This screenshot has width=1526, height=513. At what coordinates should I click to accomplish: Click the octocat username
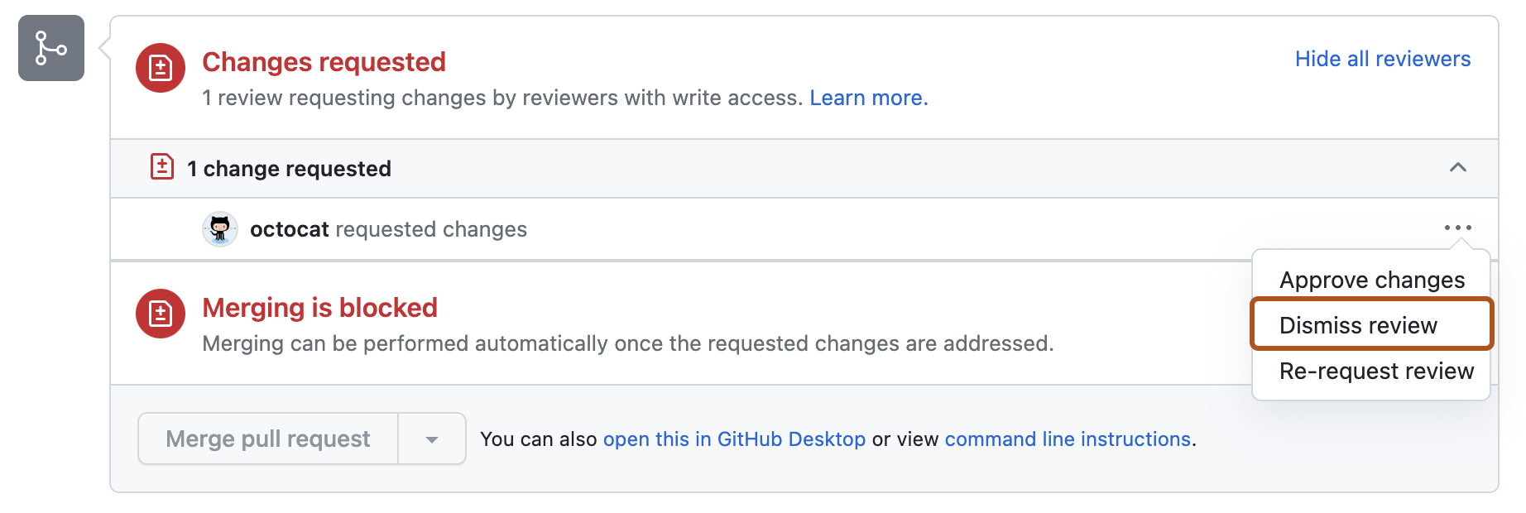point(290,229)
